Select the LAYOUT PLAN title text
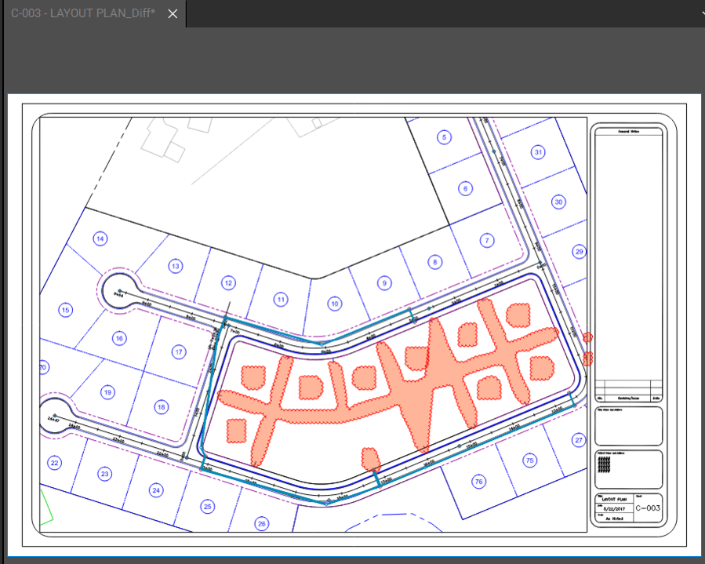The height and width of the screenshot is (564, 705). pos(614,499)
